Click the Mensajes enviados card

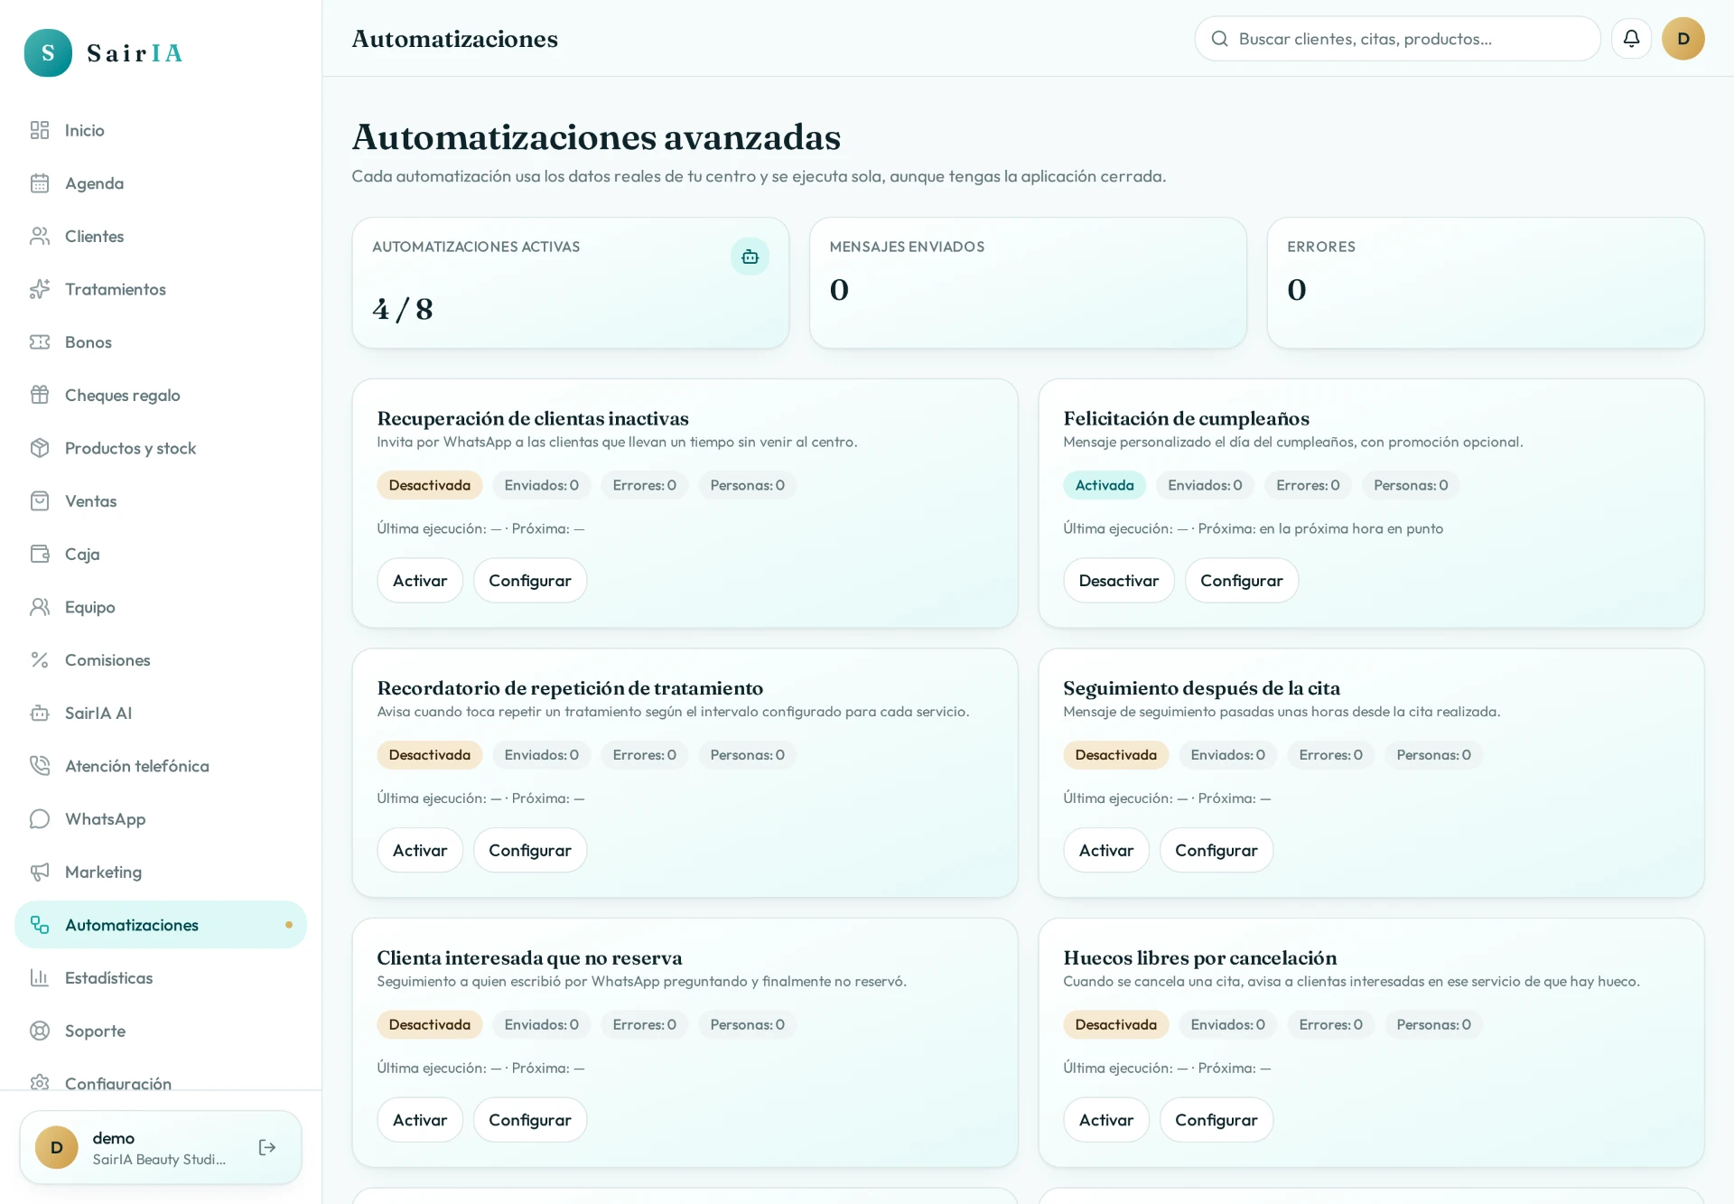click(x=1028, y=283)
